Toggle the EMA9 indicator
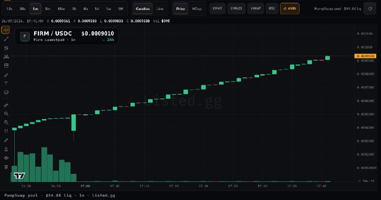This screenshot has height=200, width=381. click(217, 9)
